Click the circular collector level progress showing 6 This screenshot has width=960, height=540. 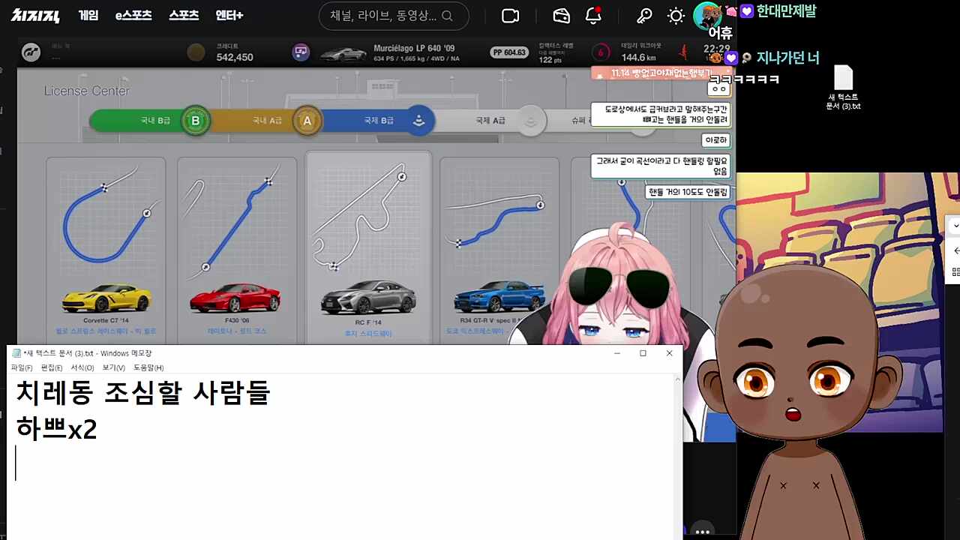pos(601,52)
